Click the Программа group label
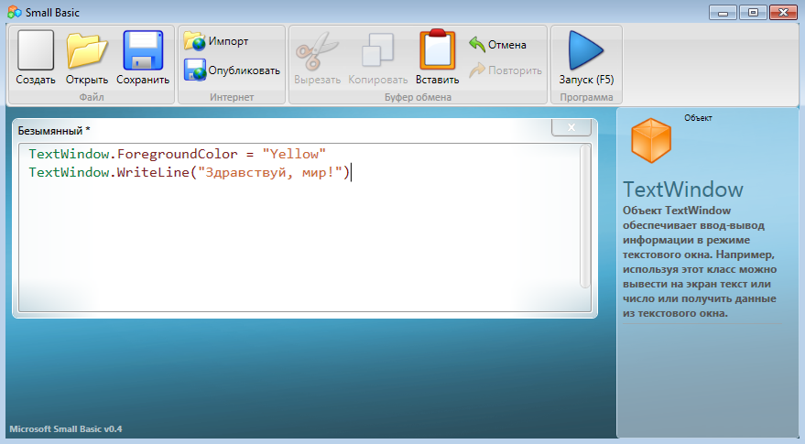This screenshot has width=805, height=444. tap(586, 97)
